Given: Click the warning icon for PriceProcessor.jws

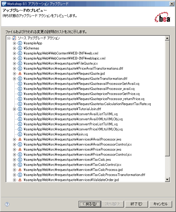Looking at the screenshot, I should [20, 149].
